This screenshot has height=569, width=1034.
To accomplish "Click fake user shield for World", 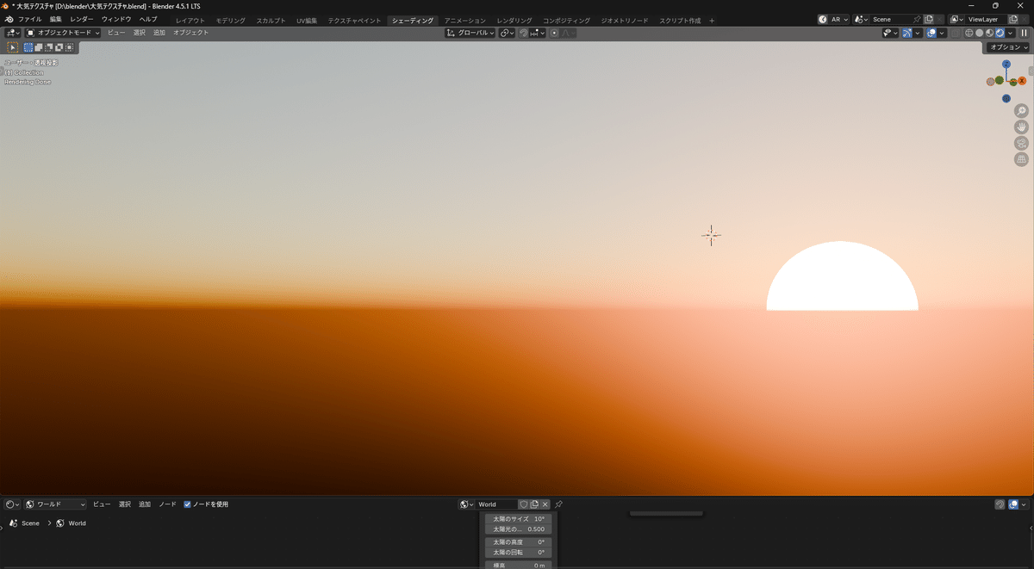I will click(523, 504).
